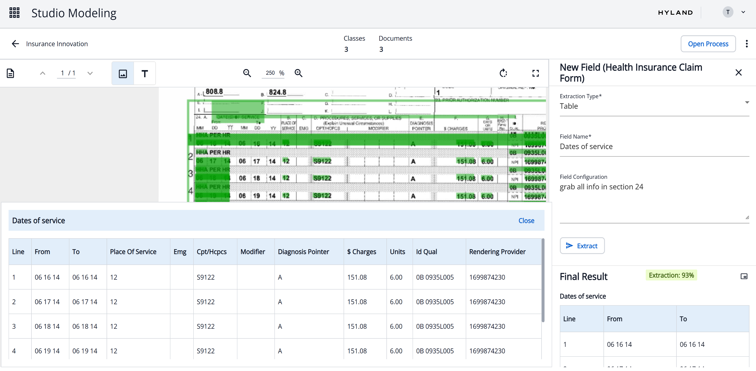Switch to image view mode
The width and height of the screenshot is (756, 371).
pos(123,74)
